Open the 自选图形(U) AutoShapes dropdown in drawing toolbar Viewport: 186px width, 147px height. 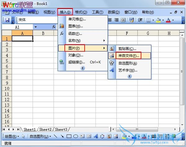tap(40, 136)
